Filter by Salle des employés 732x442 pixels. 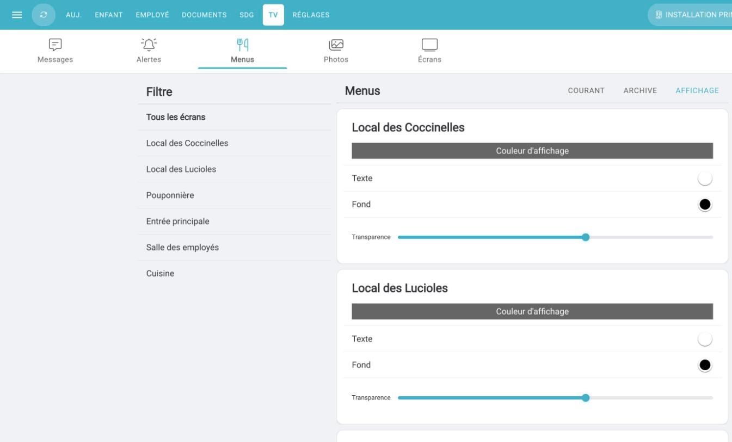tap(234, 248)
